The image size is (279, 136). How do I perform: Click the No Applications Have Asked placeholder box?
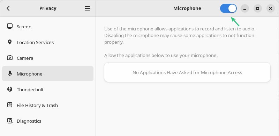187,72
